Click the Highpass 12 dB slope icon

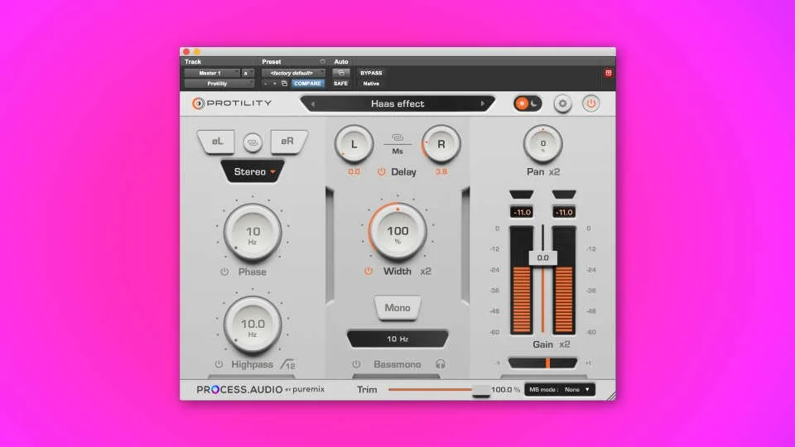[x=288, y=364]
